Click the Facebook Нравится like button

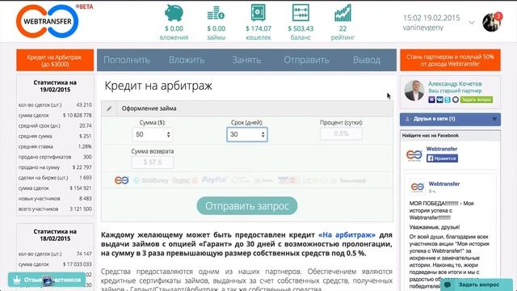click(x=442, y=158)
